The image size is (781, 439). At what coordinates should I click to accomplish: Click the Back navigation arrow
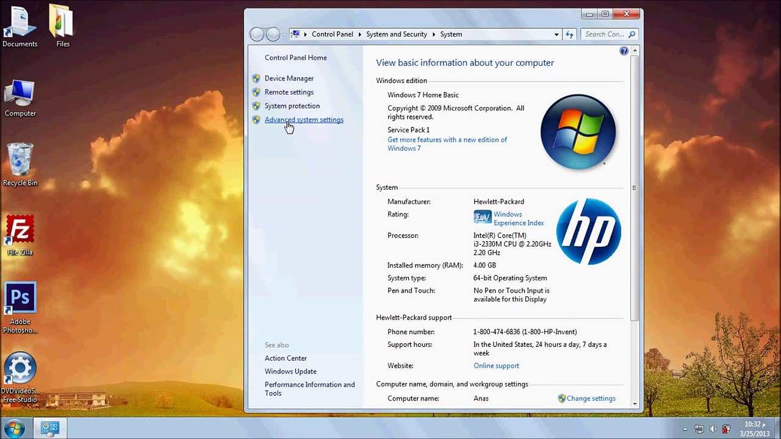(x=257, y=35)
